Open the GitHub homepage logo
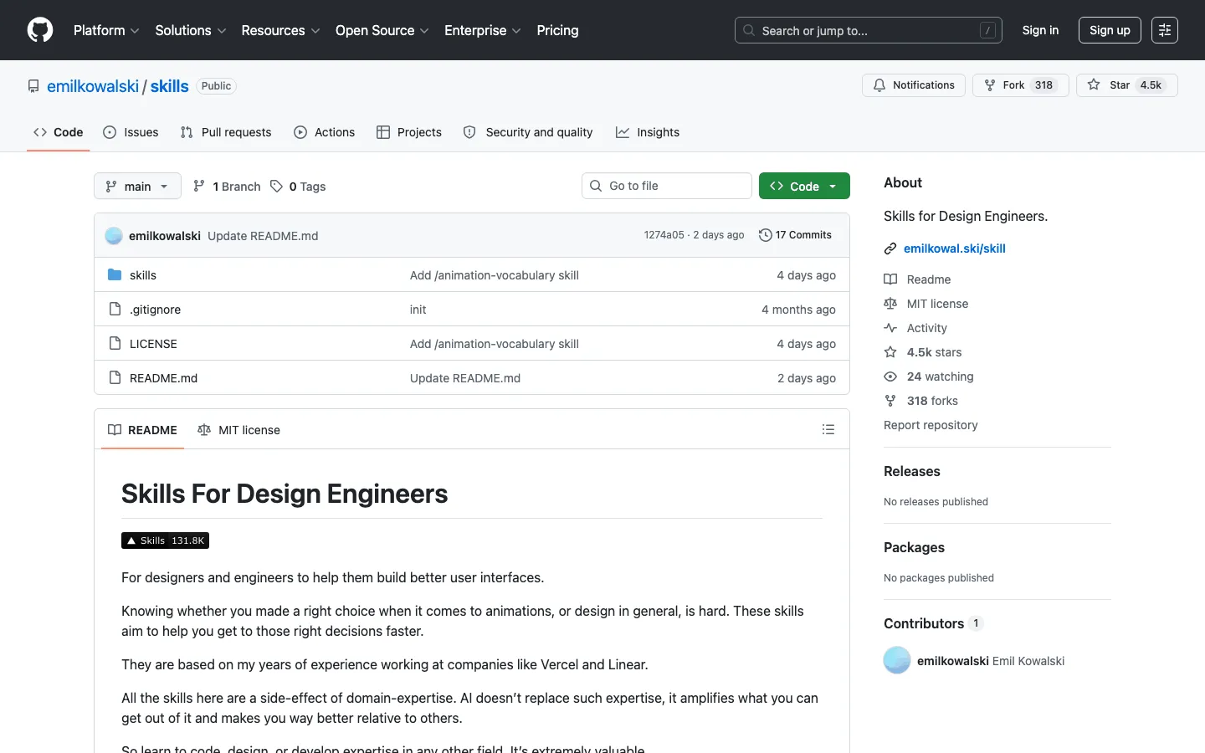This screenshot has width=1205, height=753. [x=40, y=30]
